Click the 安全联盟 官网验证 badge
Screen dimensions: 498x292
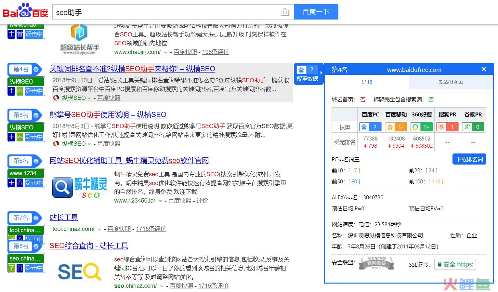point(376,263)
